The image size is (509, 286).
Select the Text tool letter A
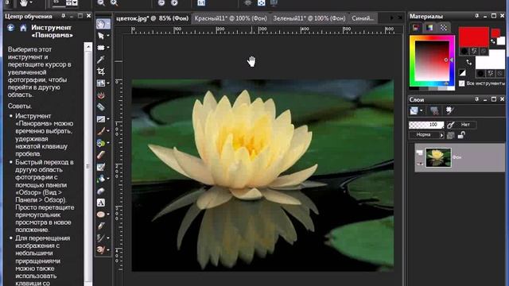[101, 203]
